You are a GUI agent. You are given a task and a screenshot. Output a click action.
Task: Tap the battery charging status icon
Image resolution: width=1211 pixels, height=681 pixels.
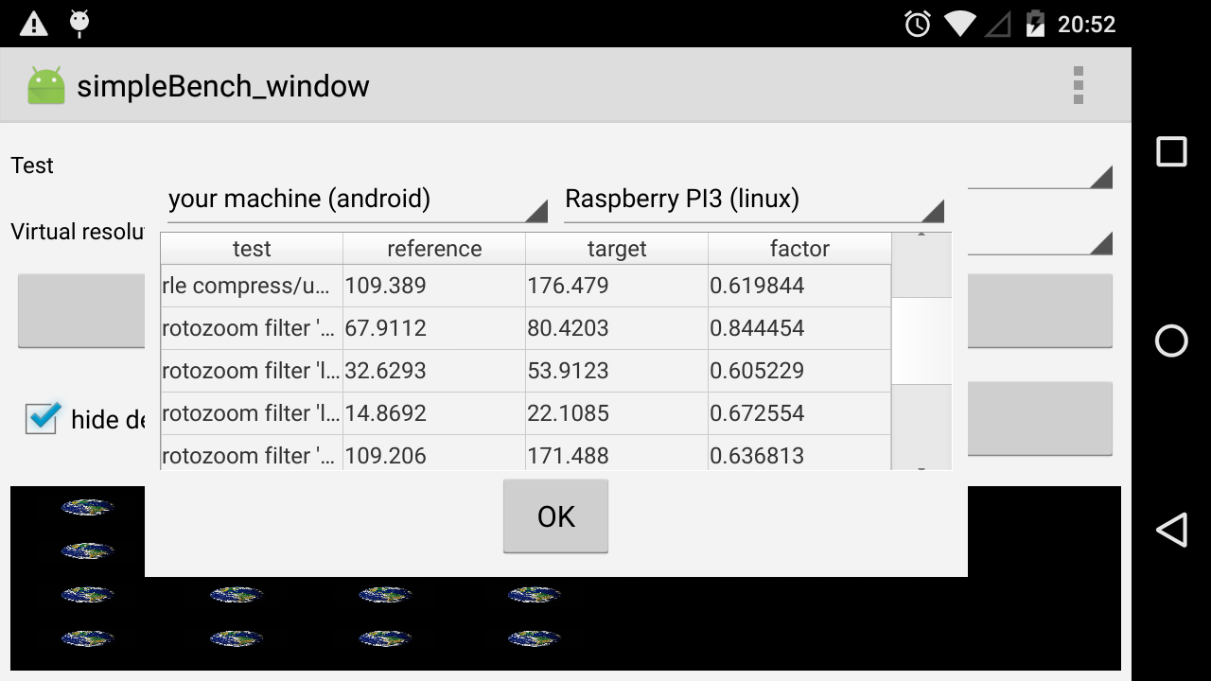tap(1035, 24)
